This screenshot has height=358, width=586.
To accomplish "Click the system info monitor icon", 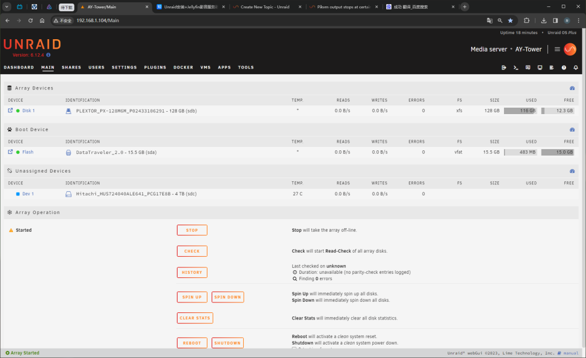I will (540, 67).
